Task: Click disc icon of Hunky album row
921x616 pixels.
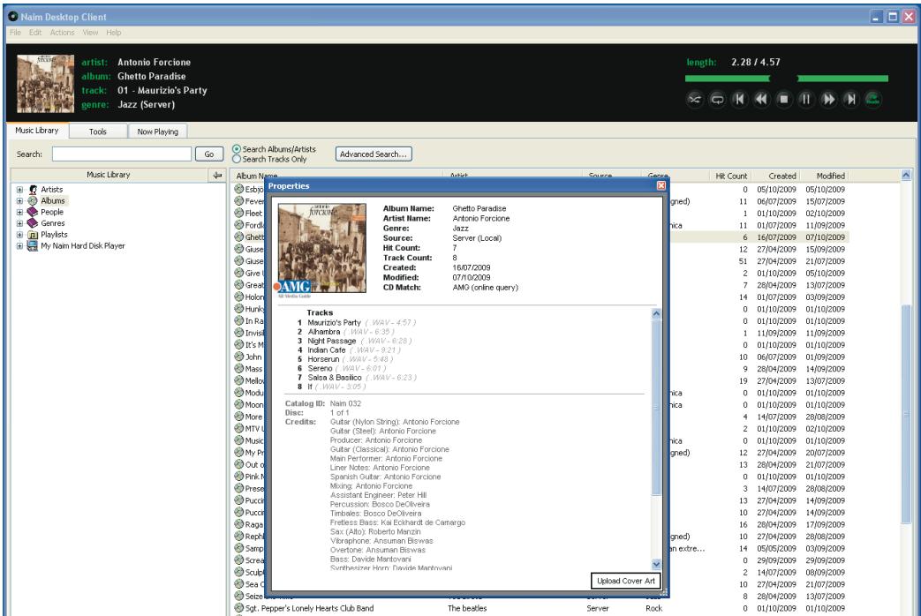Action: point(239,308)
